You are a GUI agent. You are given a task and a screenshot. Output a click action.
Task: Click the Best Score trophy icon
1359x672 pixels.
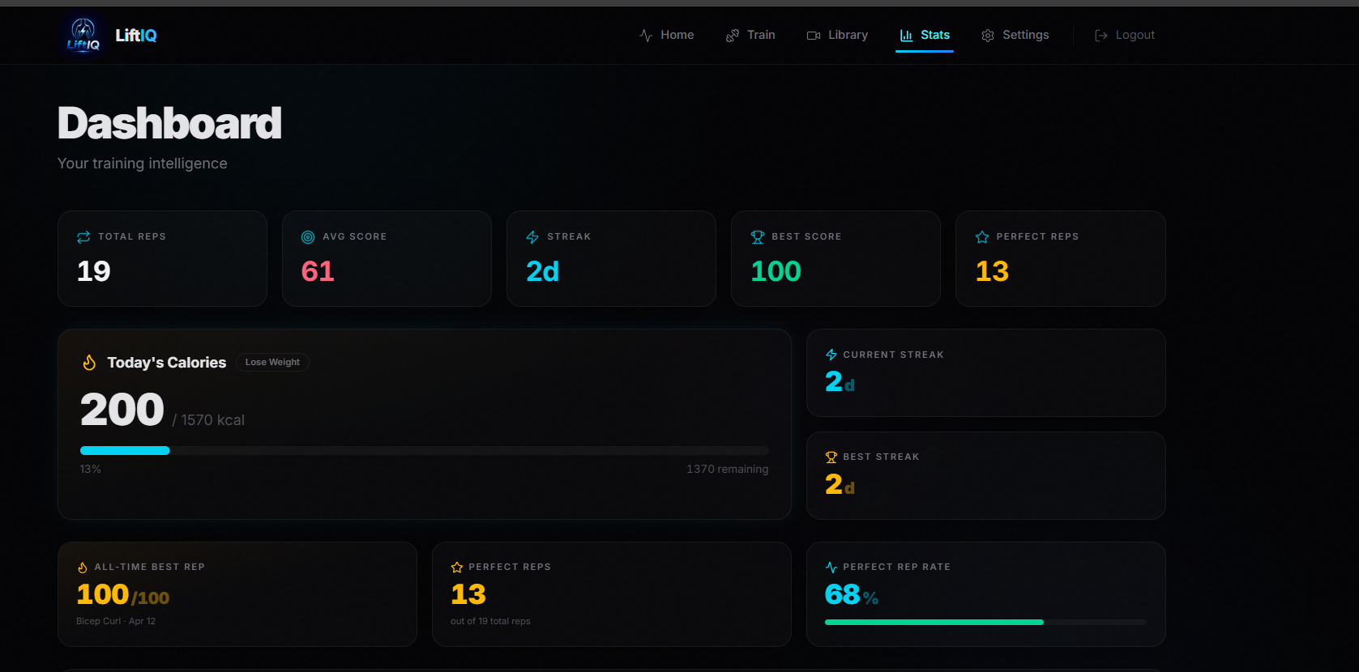coord(758,237)
